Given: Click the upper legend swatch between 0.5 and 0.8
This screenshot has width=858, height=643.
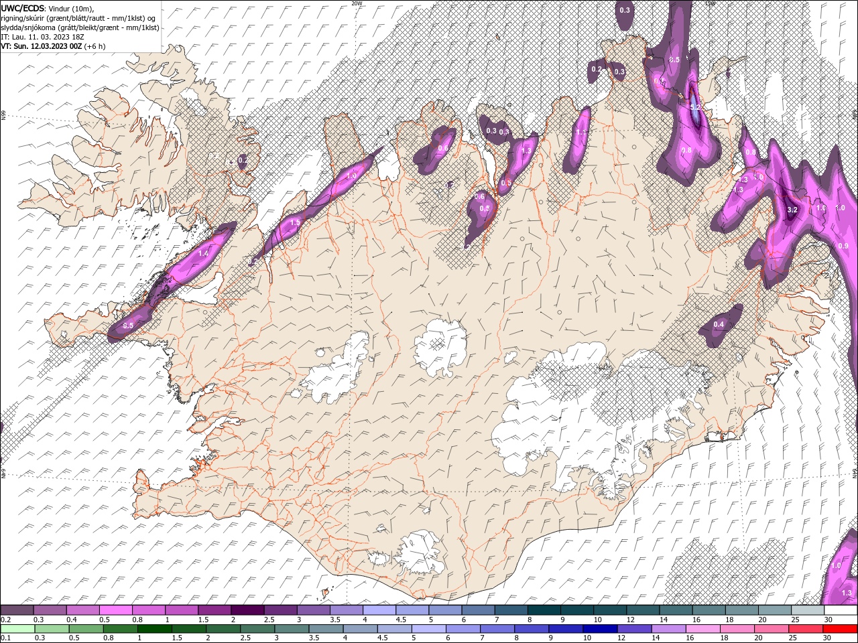Looking at the screenshot, I should [x=116, y=610].
